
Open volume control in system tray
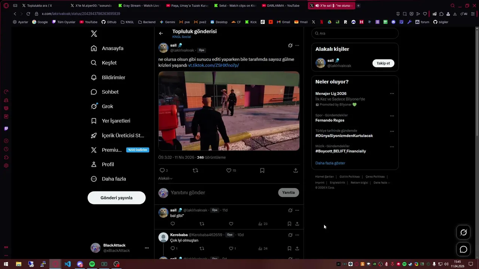pos(446,264)
